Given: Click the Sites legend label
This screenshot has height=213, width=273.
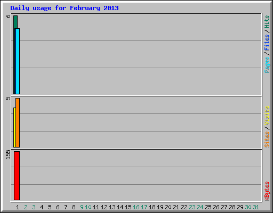Looking at the screenshot, I should coord(267,140).
